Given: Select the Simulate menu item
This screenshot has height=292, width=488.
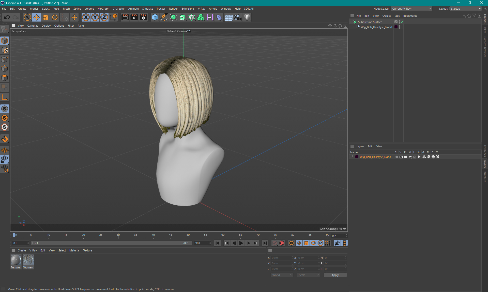Looking at the screenshot, I should 148,8.
